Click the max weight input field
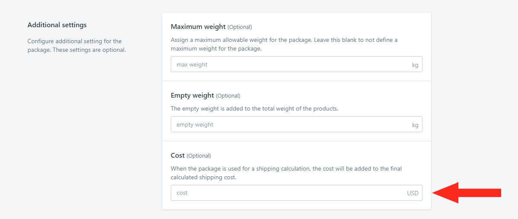The image size is (518, 219). tap(296, 64)
